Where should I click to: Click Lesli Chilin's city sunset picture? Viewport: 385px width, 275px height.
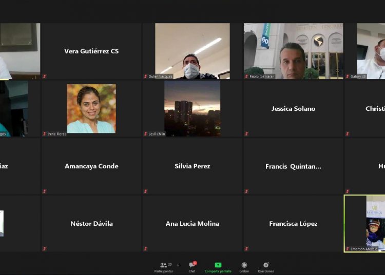click(192, 108)
